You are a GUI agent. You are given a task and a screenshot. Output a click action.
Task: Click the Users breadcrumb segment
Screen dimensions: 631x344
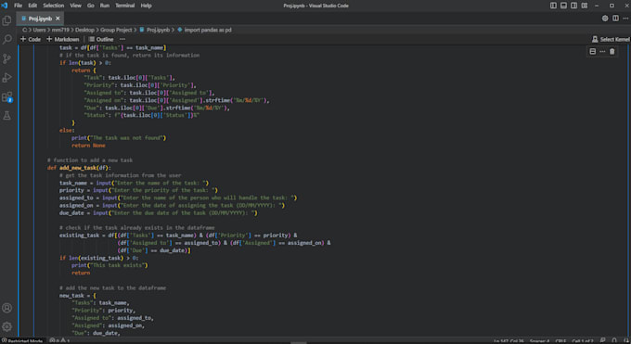39,30
